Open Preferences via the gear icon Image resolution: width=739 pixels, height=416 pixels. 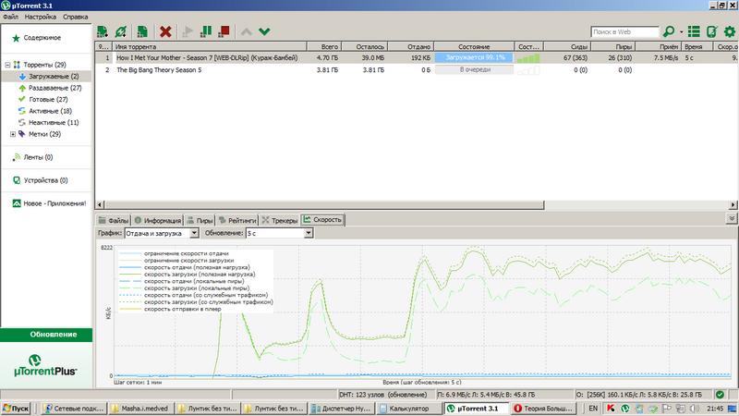[x=730, y=31]
